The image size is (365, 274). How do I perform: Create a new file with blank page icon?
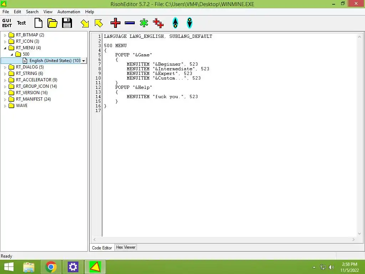[x=38, y=23]
